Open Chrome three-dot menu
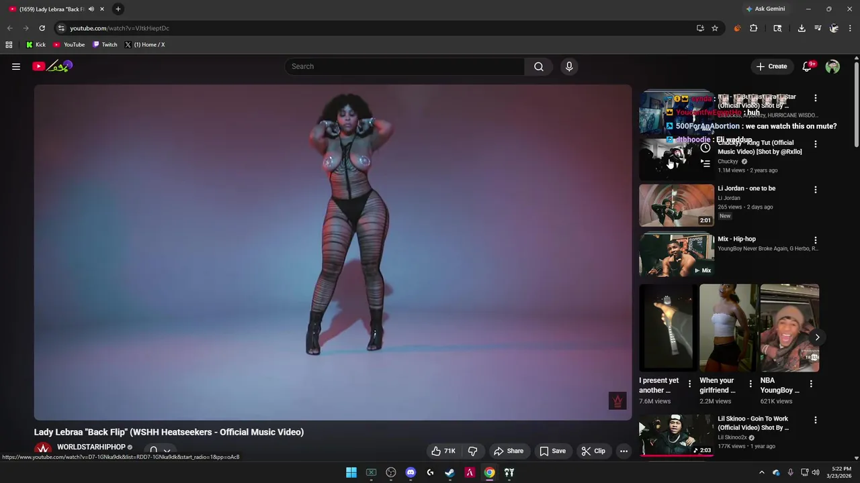Viewport: 860px width, 483px height. coord(850,28)
